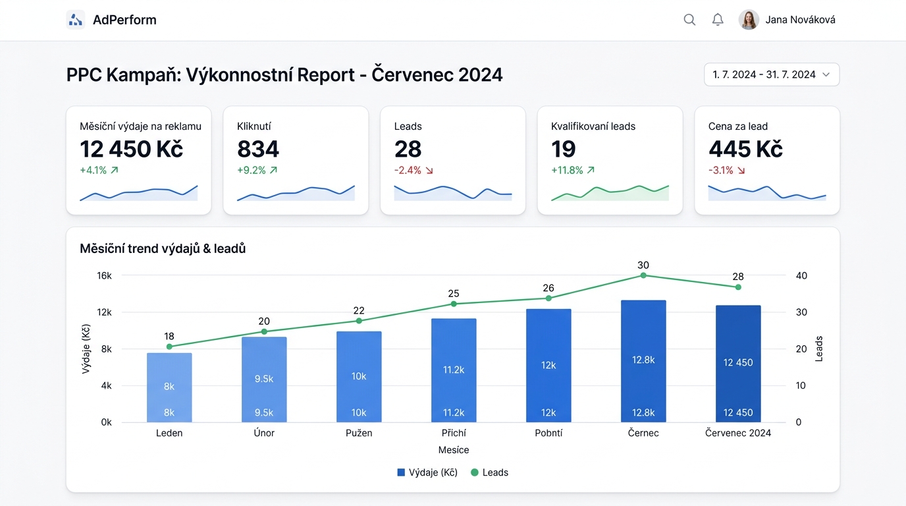Click the Leden bar in the chart
906x506 pixels.
[x=169, y=387]
